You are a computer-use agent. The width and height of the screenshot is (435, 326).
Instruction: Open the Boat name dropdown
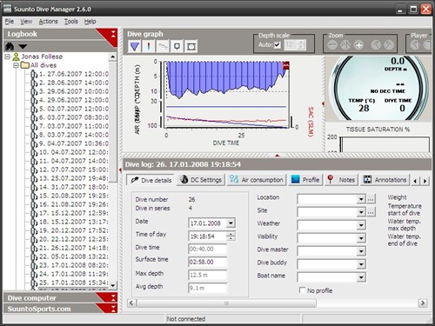(361, 277)
